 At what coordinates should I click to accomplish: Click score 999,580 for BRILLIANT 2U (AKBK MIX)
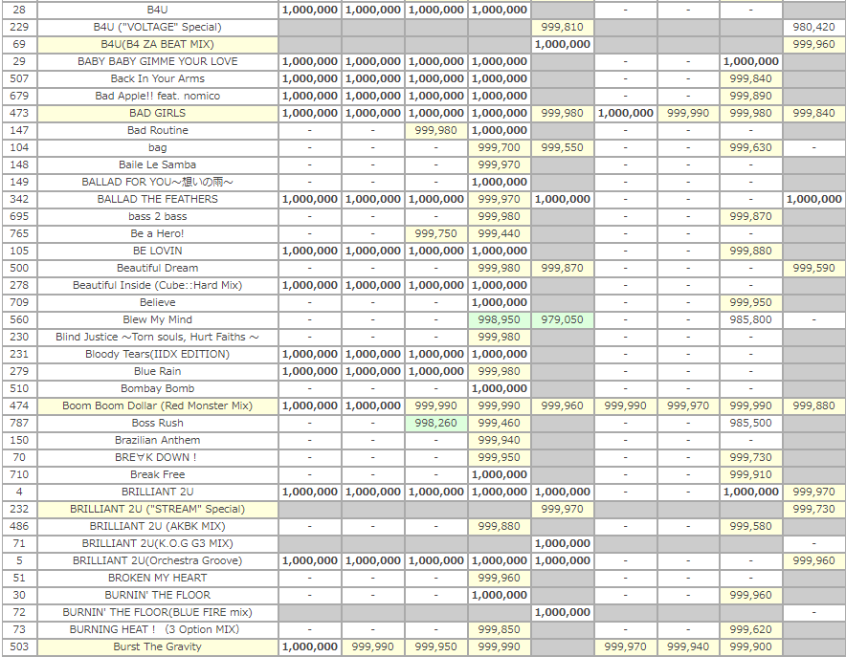pyautogui.click(x=750, y=527)
